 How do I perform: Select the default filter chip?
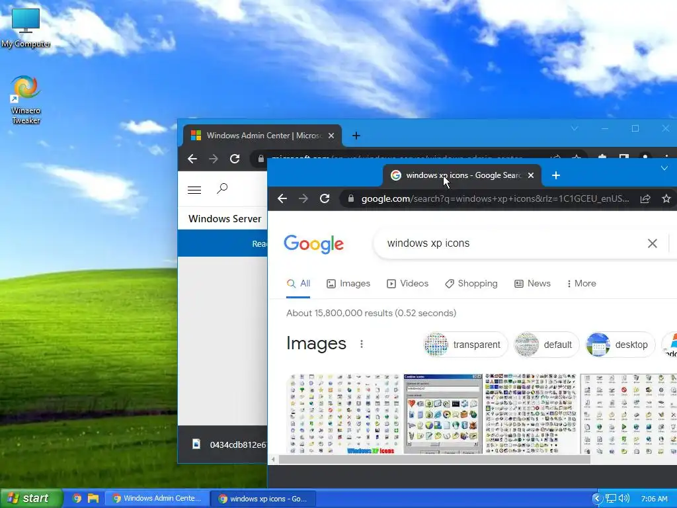click(546, 345)
